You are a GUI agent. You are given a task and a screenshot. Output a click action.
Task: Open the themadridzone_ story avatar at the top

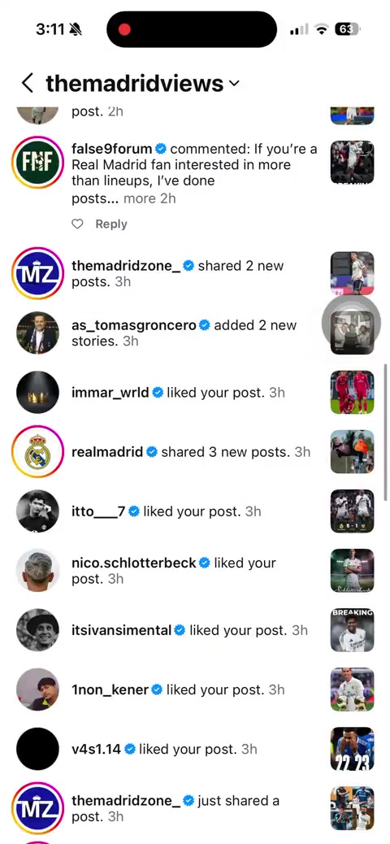point(37,273)
